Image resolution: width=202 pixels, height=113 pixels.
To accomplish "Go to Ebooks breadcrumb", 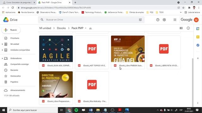I will click(x=61, y=28).
